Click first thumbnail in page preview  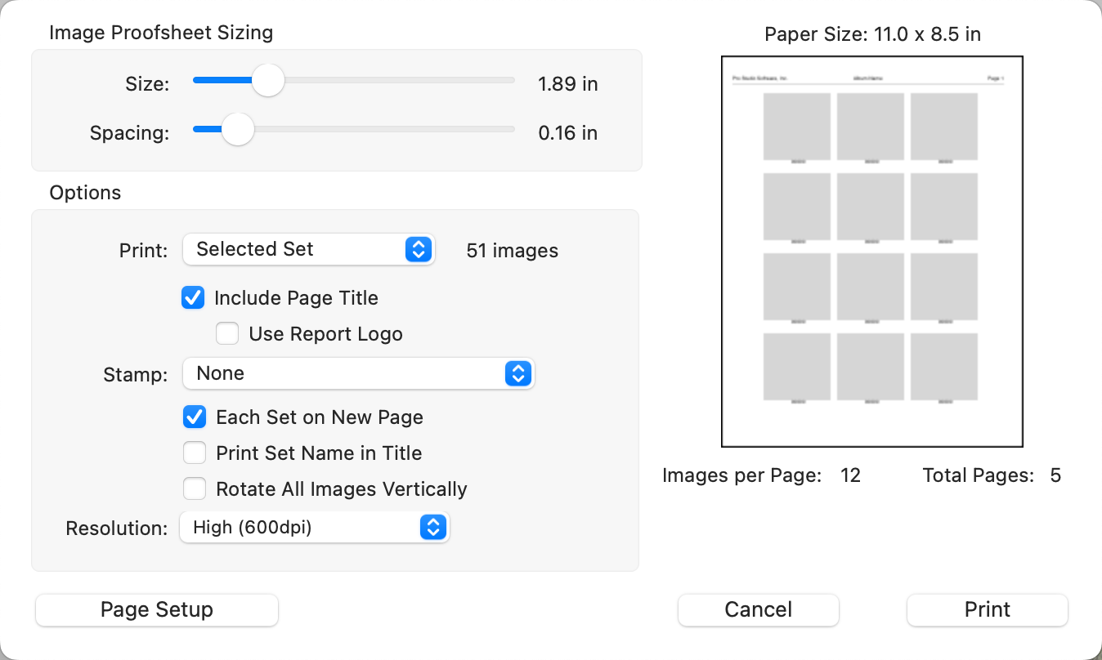(797, 126)
